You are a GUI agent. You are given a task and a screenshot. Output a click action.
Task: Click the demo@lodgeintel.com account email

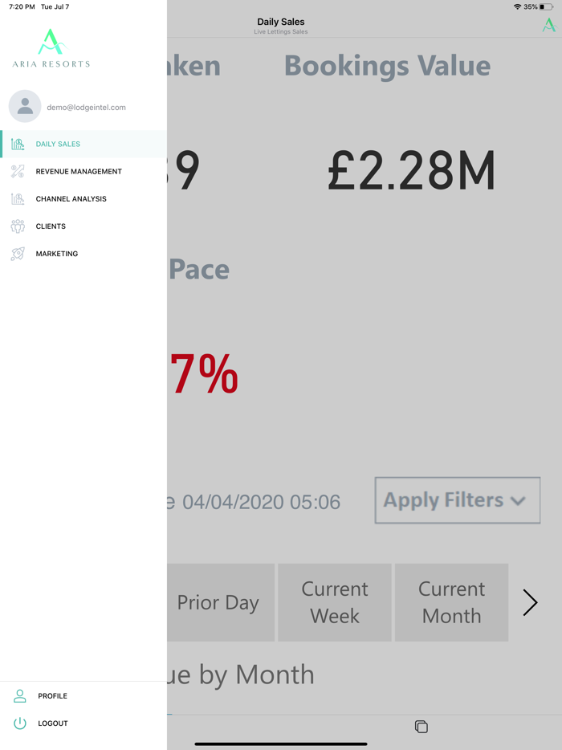coord(86,107)
